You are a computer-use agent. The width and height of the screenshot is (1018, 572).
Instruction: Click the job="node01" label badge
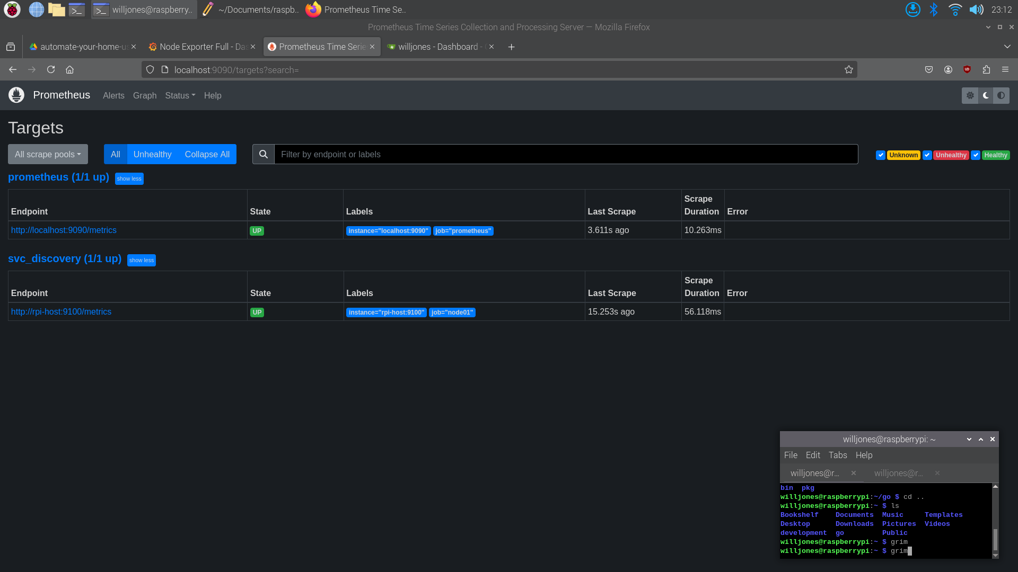point(452,312)
